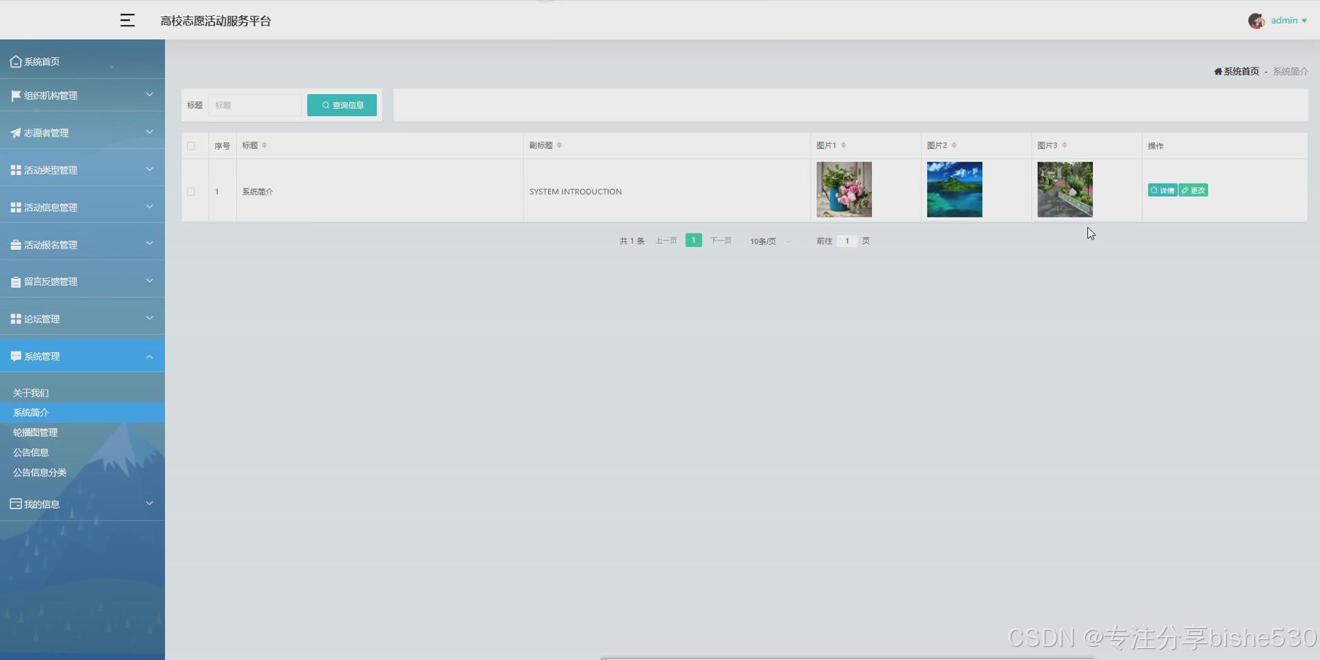Click the grid icon of 活动信息管理

[x=16, y=207]
